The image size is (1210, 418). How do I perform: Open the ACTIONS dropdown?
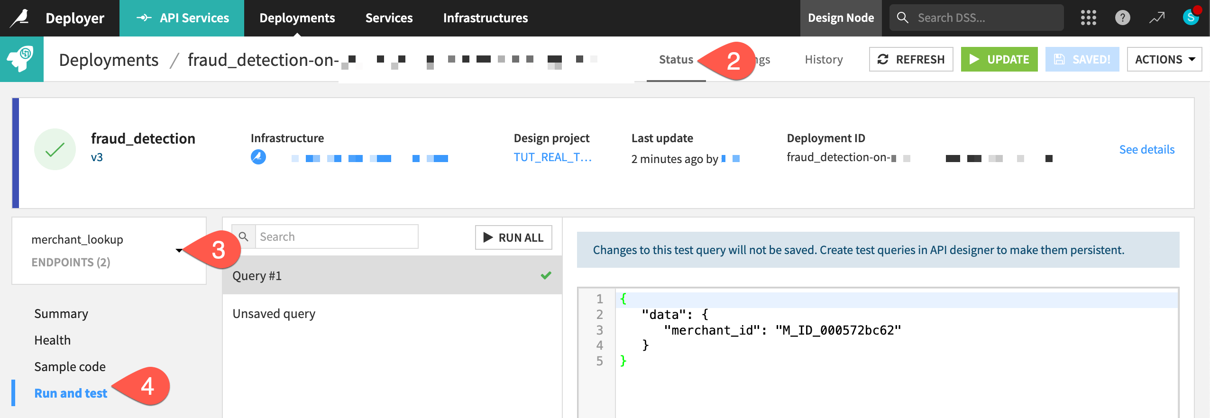coord(1164,59)
